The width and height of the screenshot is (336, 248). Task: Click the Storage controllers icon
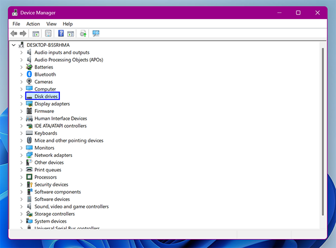point(29,213)
